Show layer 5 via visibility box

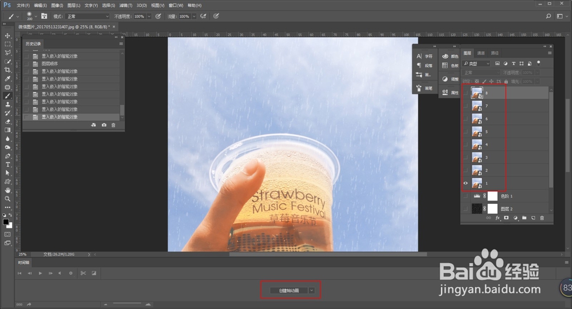pos(466,131)
